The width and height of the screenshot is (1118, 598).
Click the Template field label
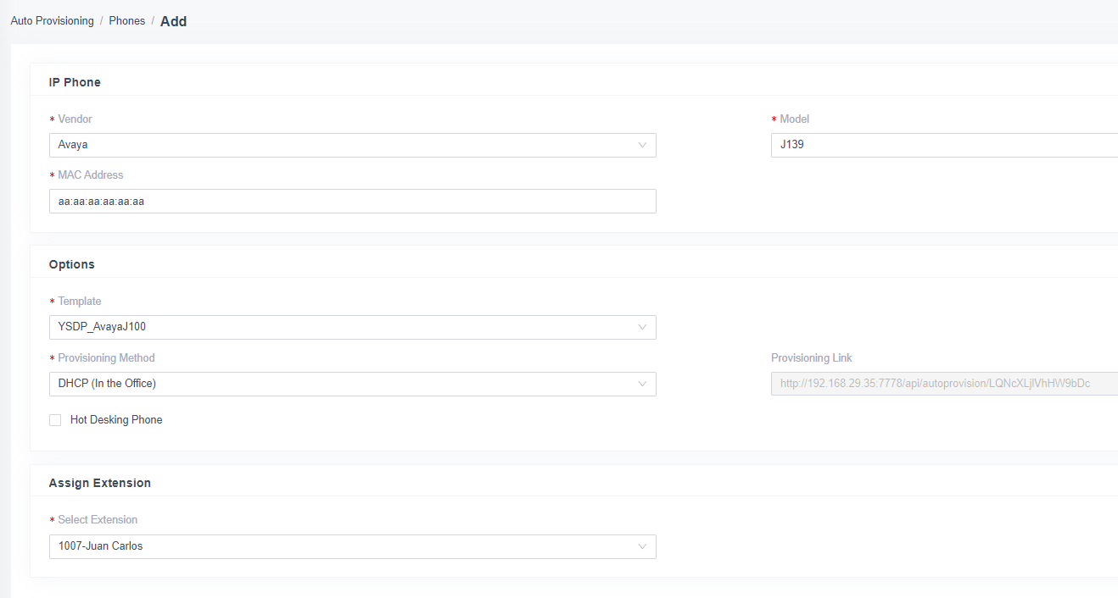[x=80, y=302]
